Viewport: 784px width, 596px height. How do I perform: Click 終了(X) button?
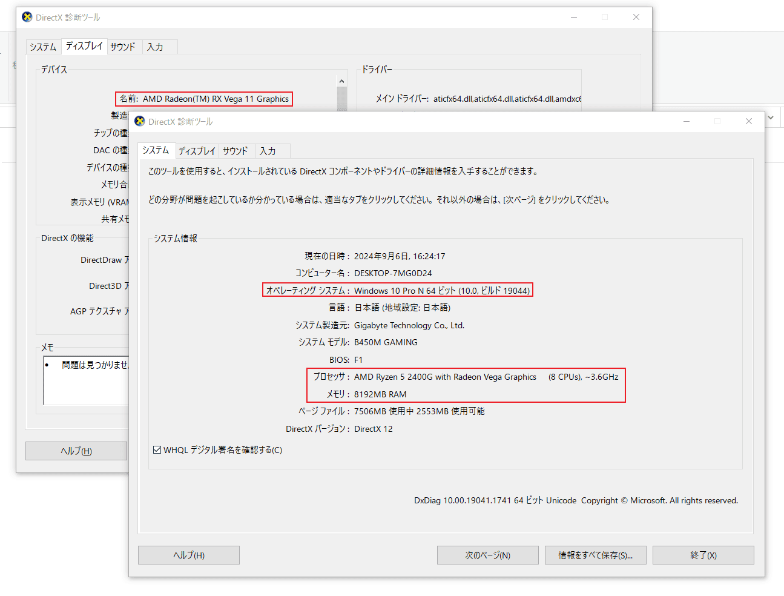703,555
